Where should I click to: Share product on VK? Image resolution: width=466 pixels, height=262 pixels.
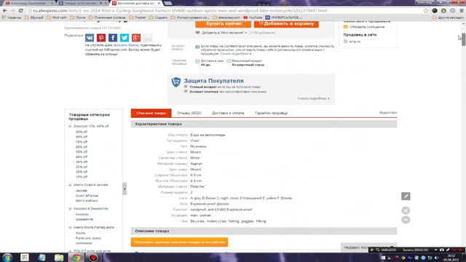pyautogui.click(x=90, y=38)
